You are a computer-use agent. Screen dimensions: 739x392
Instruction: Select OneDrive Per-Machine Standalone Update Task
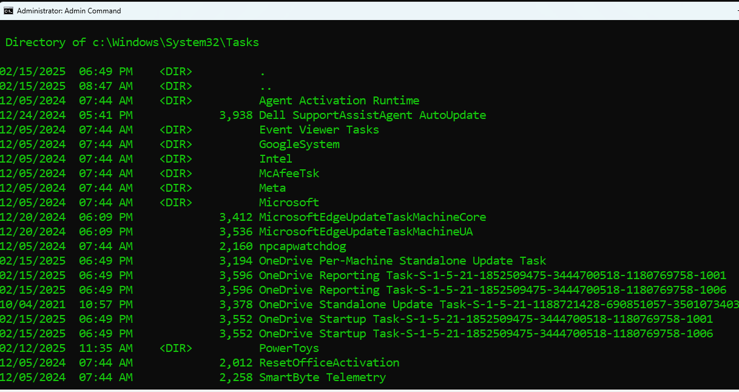point(403,261)
